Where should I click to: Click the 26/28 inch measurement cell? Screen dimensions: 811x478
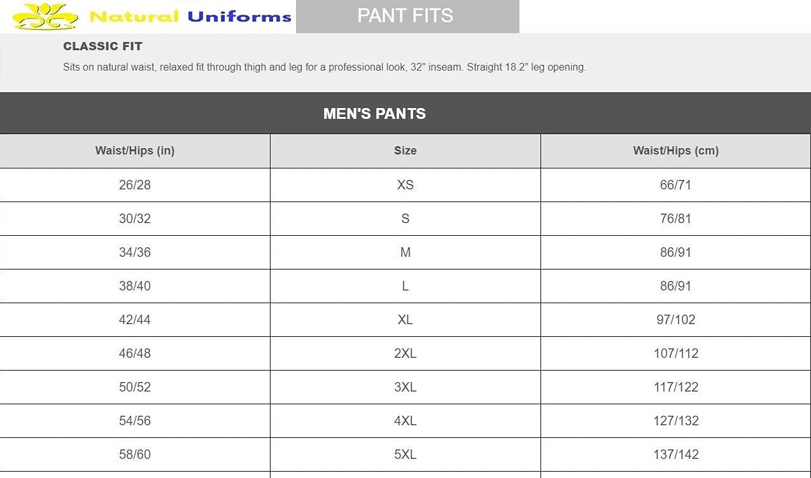(x=135, y=185)
